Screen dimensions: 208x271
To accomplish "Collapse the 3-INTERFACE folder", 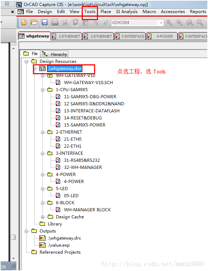I will (42, 153).
